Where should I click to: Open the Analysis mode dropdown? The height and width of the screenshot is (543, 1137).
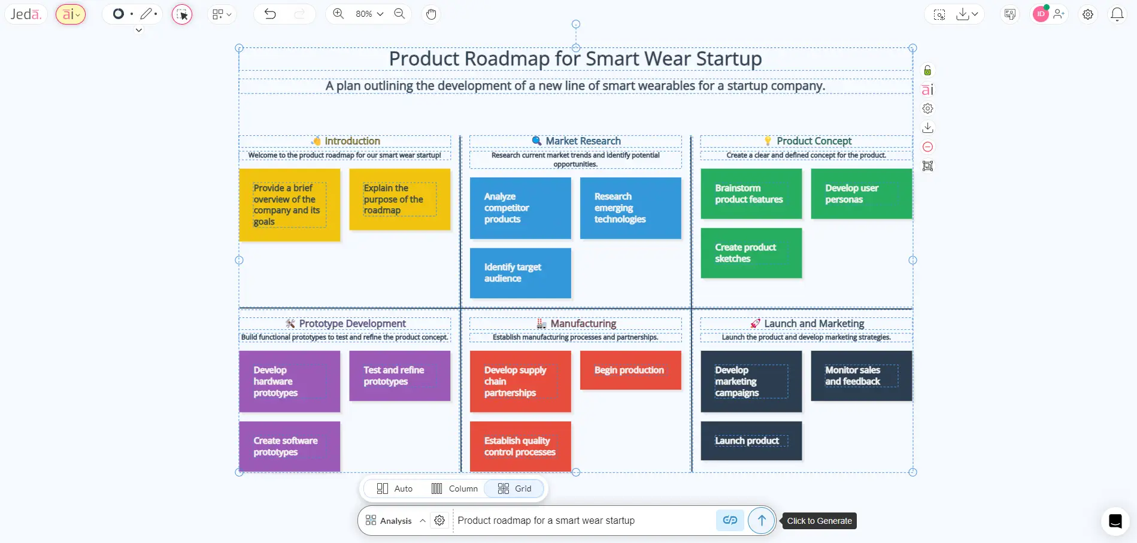pos(396,520)
